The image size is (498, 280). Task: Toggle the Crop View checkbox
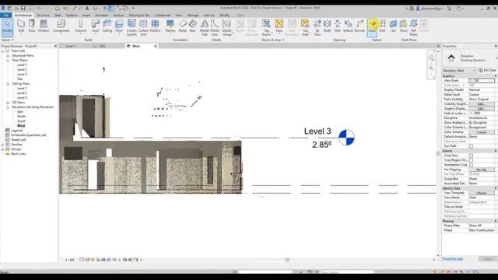click(x=472, y=156)
